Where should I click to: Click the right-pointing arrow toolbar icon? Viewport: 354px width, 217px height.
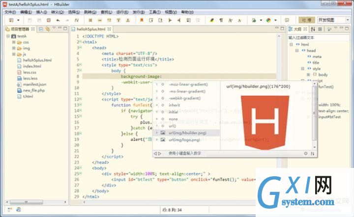click(x=170, y=20)
